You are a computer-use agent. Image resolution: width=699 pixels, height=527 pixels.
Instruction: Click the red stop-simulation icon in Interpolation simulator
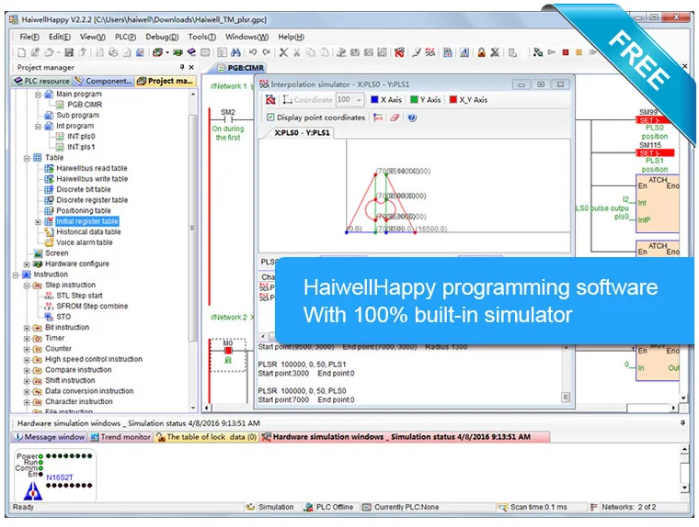[x=270, y=100]
